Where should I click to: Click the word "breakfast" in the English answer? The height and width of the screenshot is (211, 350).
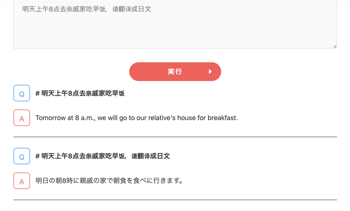pos(222,118)
